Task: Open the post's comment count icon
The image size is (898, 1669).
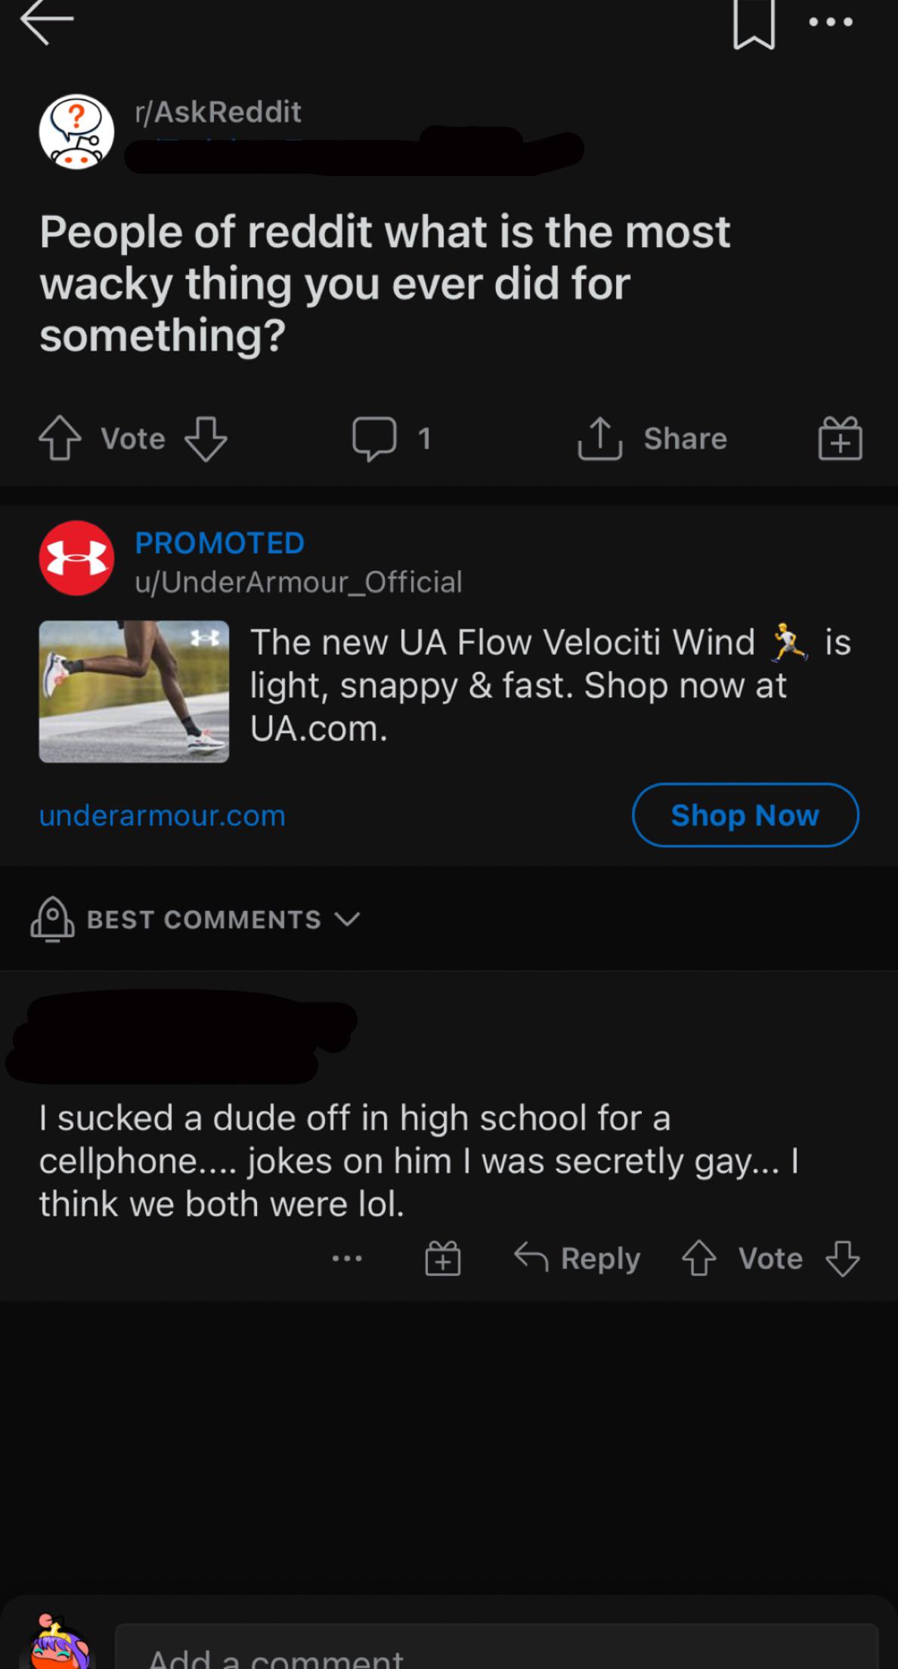Action: [374, 438]
